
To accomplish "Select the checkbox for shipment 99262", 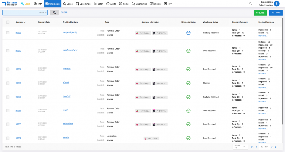I will pos(8,138).
